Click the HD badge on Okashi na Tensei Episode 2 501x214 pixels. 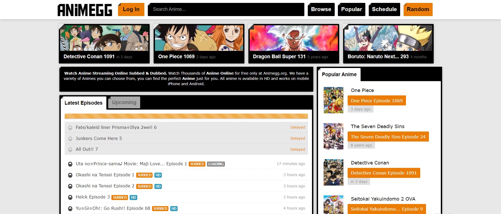click(158, 186)
